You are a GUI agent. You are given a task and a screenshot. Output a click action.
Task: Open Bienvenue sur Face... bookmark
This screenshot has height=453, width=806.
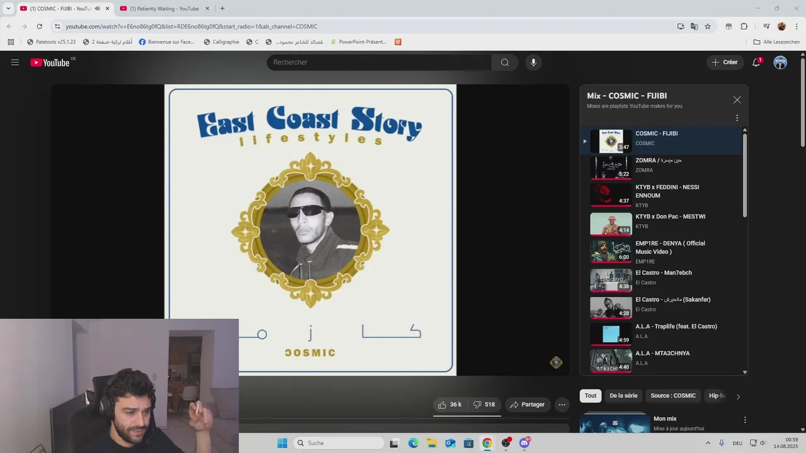[x=166, y=42]
